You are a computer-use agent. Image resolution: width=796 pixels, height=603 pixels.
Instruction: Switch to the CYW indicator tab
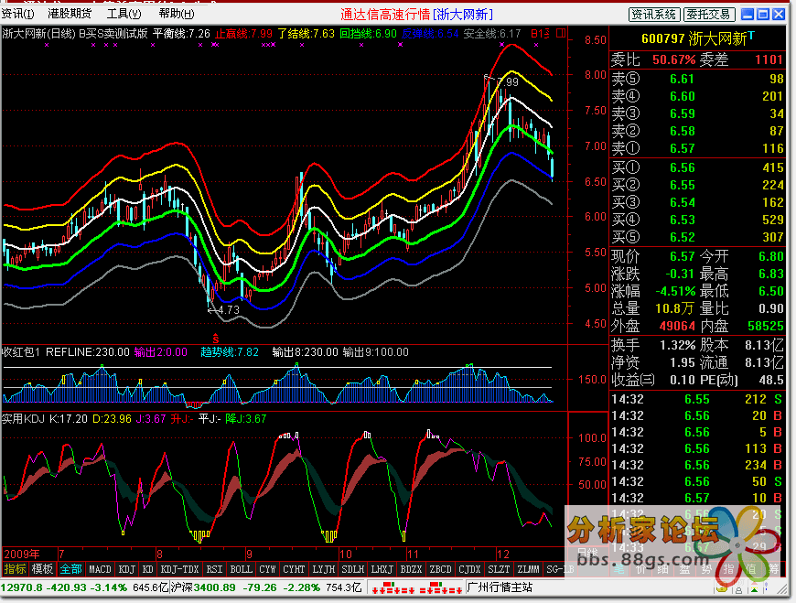click(x=267, y=569)
